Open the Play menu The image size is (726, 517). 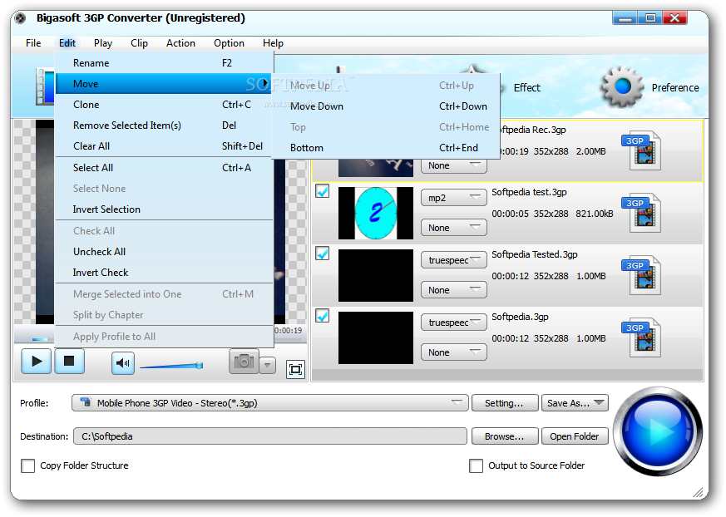[103, 43]
